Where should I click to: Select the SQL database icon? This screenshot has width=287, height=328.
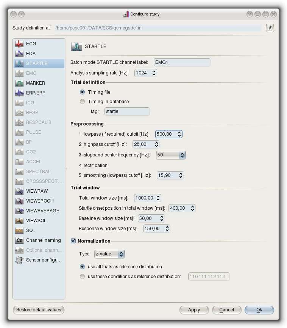19,231
